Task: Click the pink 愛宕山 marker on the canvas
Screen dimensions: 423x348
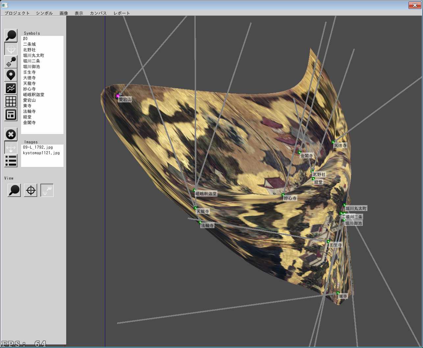Action: (118, 96)
